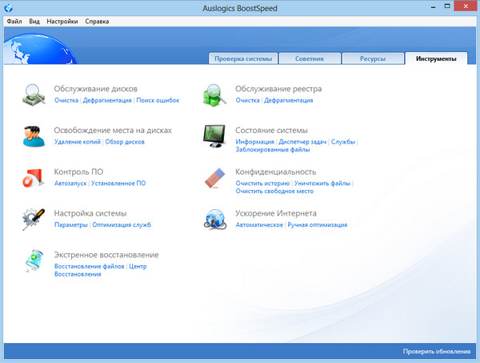Click the Обслуживание реестра green cubes icon
The width and height of the screenshot is (480, 363).
(214, 95)
